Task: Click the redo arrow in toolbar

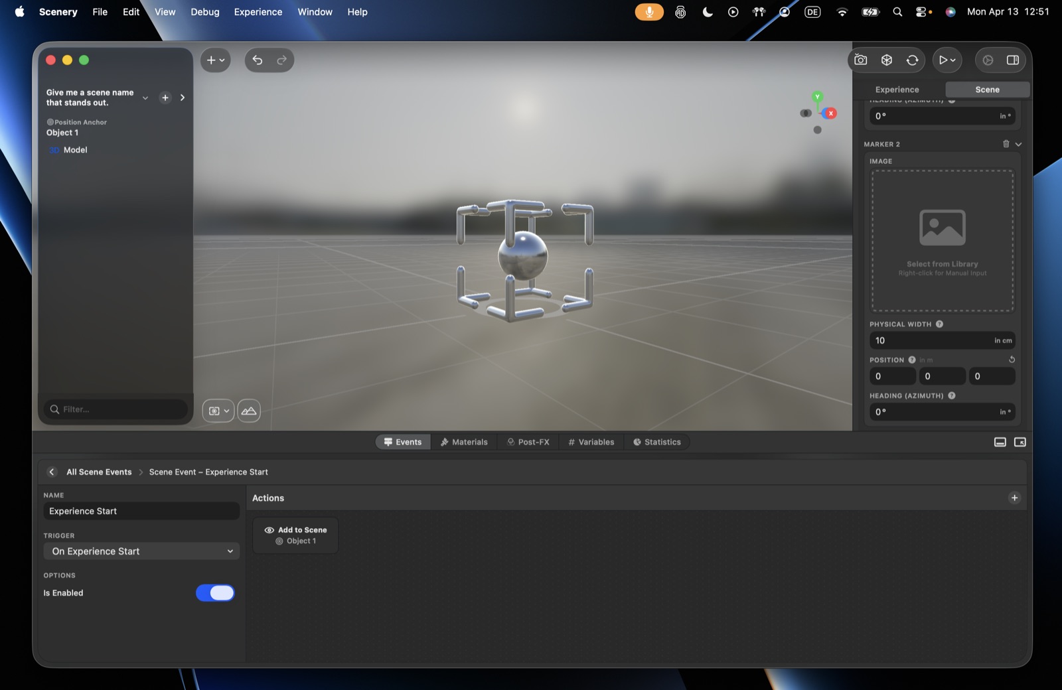Action: click(x=281, y=60)
